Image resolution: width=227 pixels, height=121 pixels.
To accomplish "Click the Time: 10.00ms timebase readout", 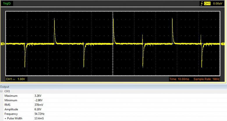I will 179,79.
